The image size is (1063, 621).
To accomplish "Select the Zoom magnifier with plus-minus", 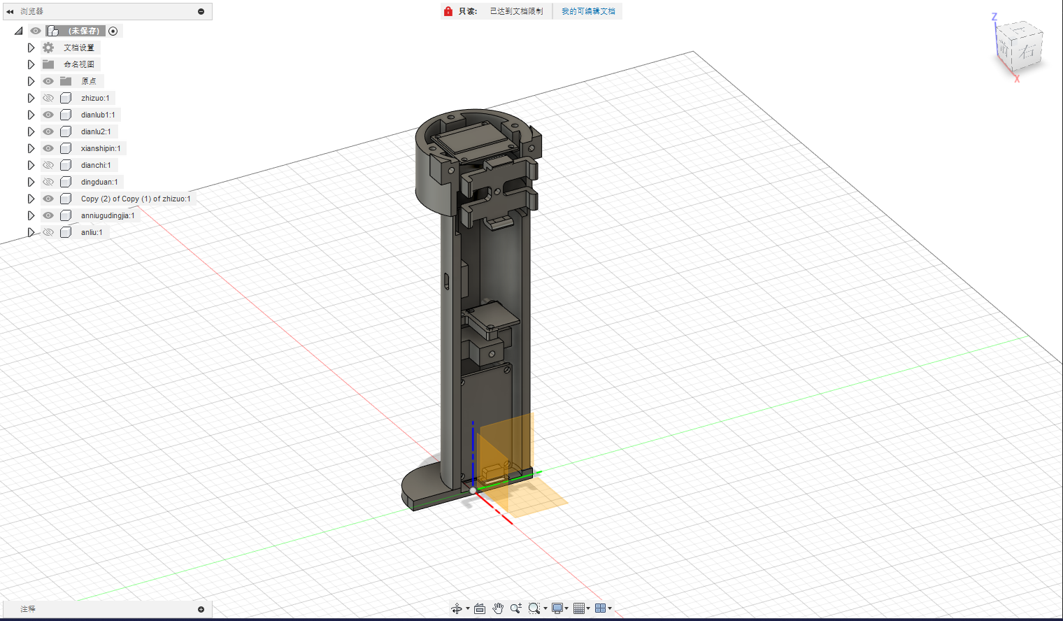I will coord(516,608).
